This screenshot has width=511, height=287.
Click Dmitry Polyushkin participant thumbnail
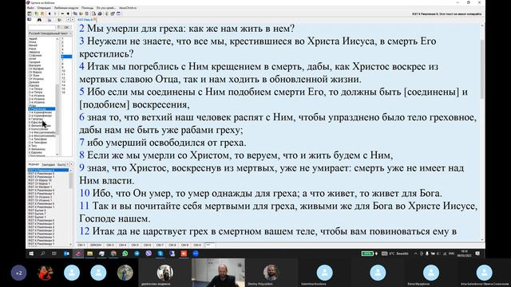click(x=271, y=273)
